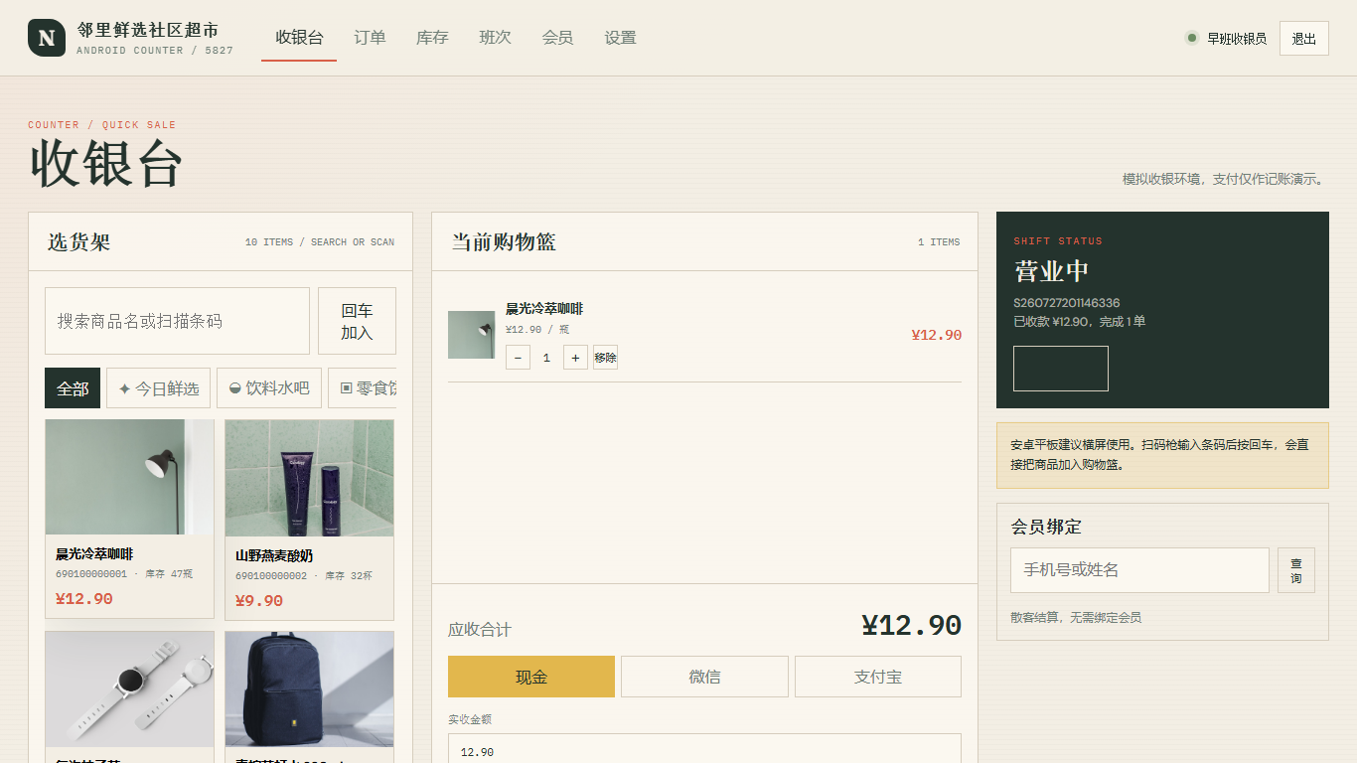Click the 回车加入 button next to the search box

[357, 321]
